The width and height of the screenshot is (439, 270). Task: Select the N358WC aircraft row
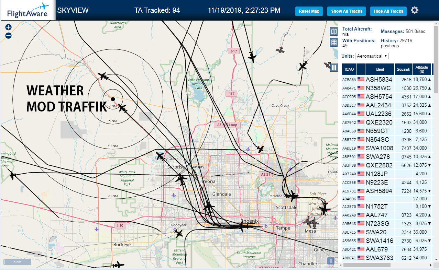pos(387,88)
